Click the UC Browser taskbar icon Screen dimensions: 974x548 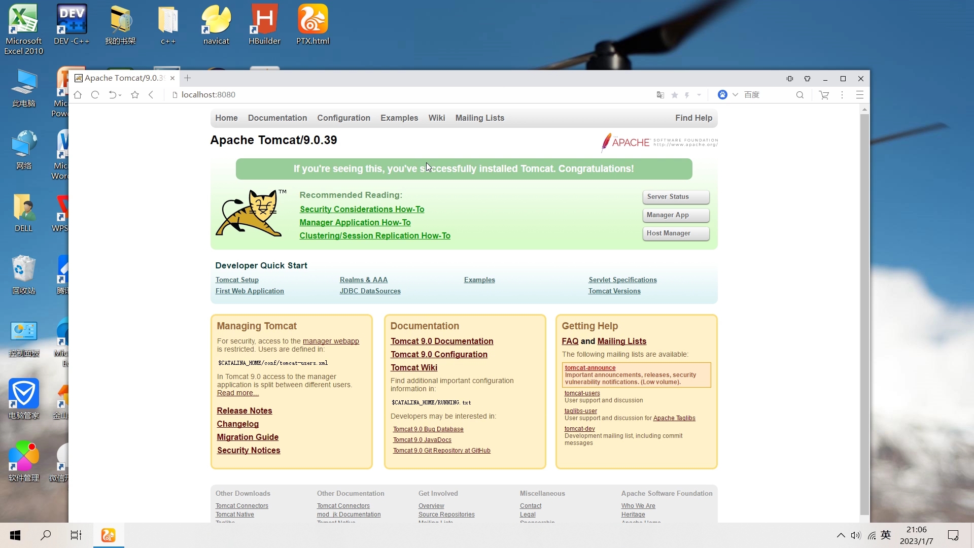click(109, 535)
